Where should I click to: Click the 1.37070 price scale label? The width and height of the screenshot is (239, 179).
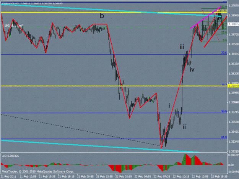point(234,6)
